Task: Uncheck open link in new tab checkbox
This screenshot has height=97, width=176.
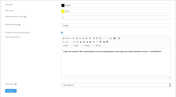Action: [x=62, y=33]
